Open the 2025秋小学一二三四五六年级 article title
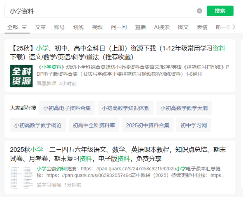 (x=118, y=154)
